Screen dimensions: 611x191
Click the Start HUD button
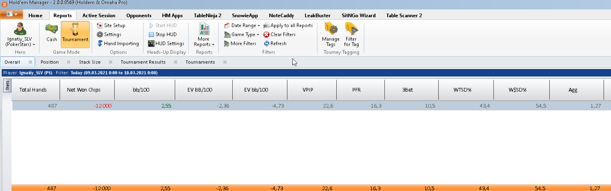coord(162,25)
